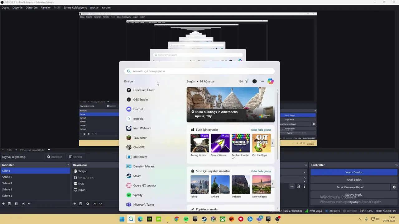Stop streaming with Yayını Durdur

[354, 172]
